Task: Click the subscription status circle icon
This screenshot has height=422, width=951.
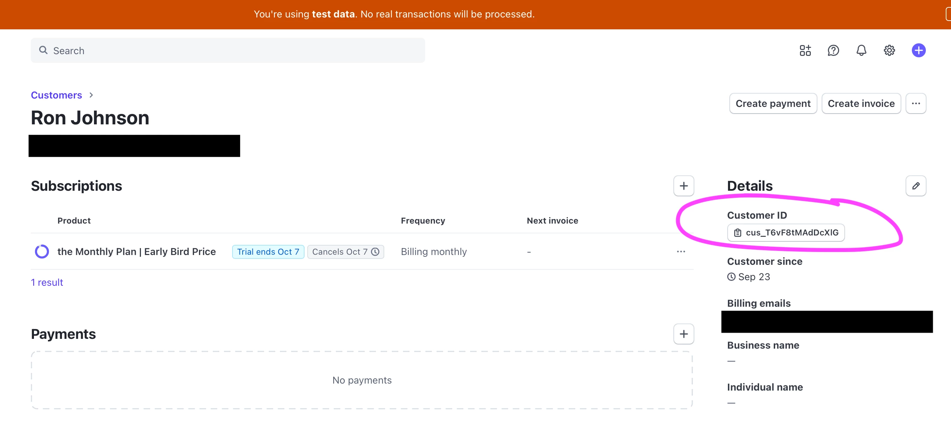Action: (42, 252)
